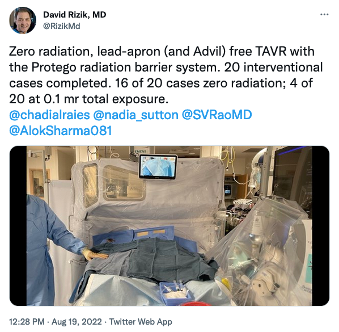The width and height of the screenshot is (339, 332).
Task: Open the @RizikMd handle link
Action: (x=62, y=26)
